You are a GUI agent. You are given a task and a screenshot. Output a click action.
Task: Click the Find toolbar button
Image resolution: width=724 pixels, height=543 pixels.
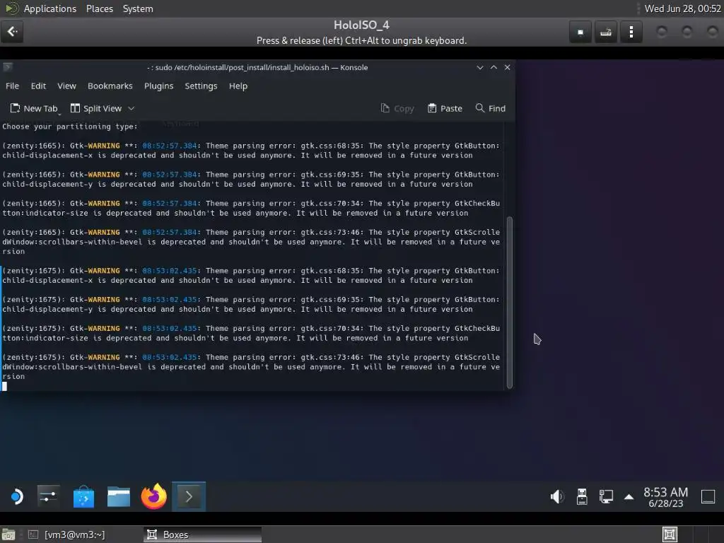pos(491,108)
